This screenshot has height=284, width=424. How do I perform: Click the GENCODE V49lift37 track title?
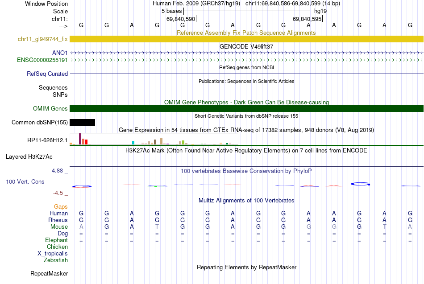[246, 46]
